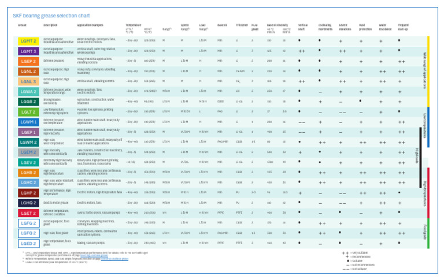
Task: Click the Vertical shaft column header
Action: tap(303, 27)
